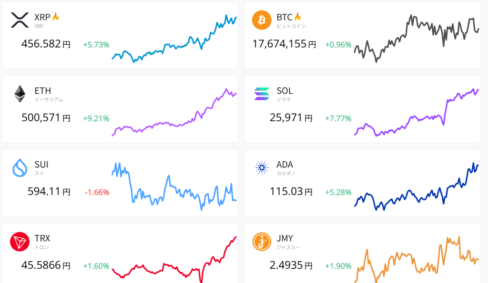
Task: Click the BTC price 17,674,155円
Action: (x=284, y=44)
